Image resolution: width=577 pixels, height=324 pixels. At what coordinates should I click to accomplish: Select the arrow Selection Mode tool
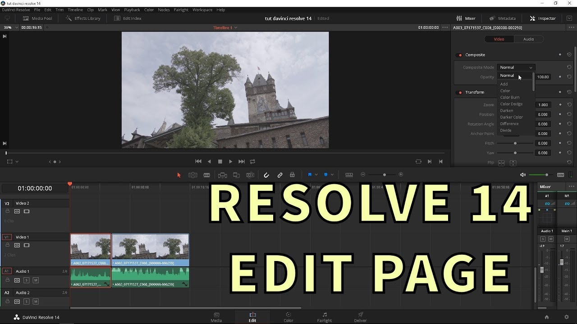[179, 175]
